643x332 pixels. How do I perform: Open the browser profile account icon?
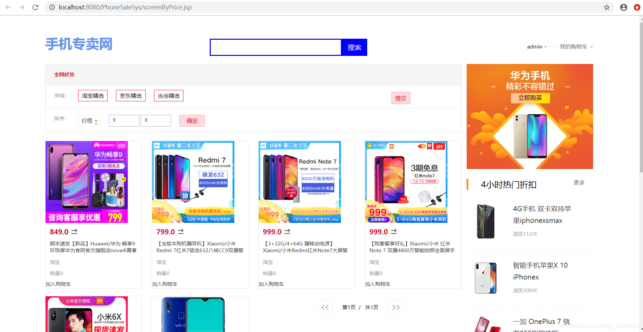623,7
